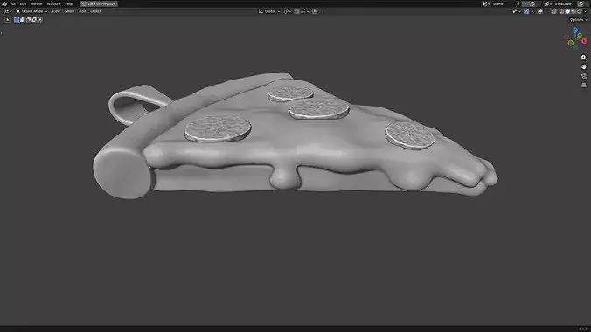Screen dimensions: 591x332
Task: Open the viewport Select menu
Action: click(x=69, y=11)
